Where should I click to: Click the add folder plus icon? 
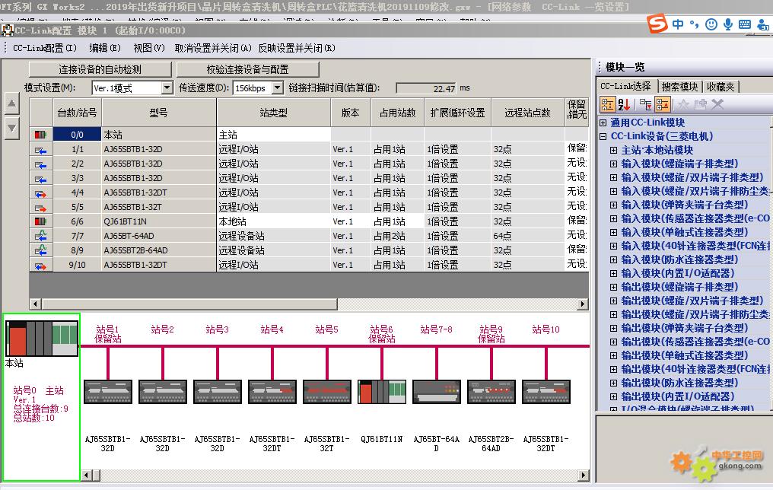tap(700, 104)
